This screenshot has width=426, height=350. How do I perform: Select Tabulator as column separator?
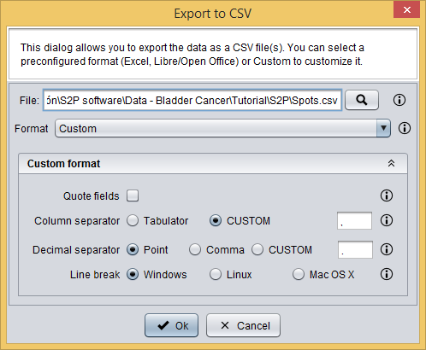click(x=133, y=220)
